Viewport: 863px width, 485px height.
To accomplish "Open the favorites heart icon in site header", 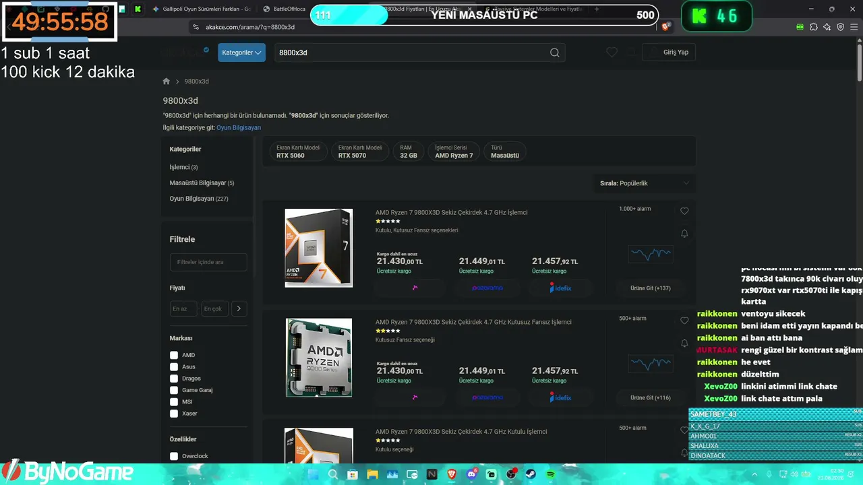I will [612, 53].
